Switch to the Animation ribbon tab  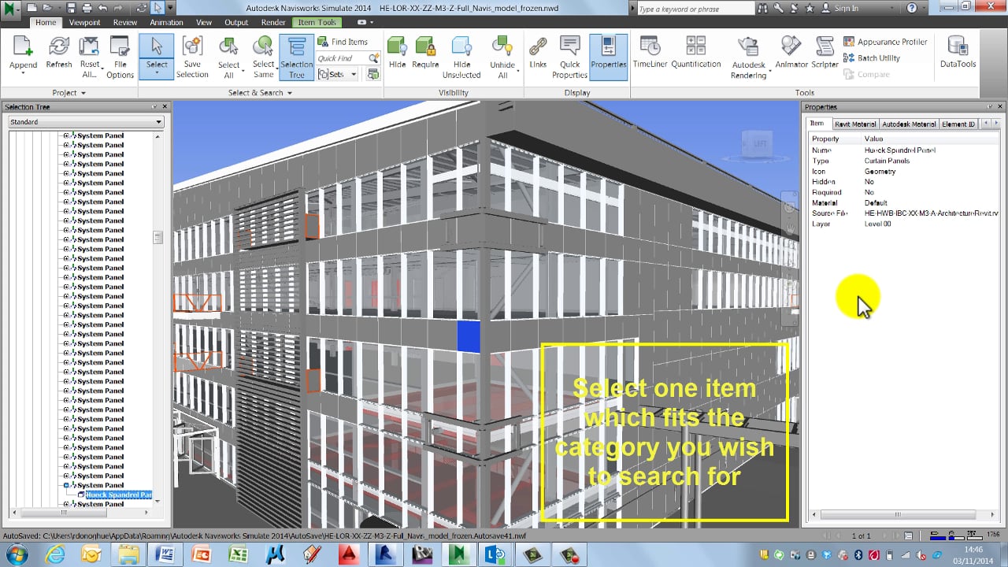tap(166, 22)
